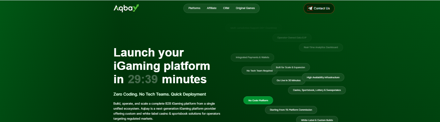Click the Go Live in 30 Minutes tag
Screen dimensions: 440x122
[288, 81]
